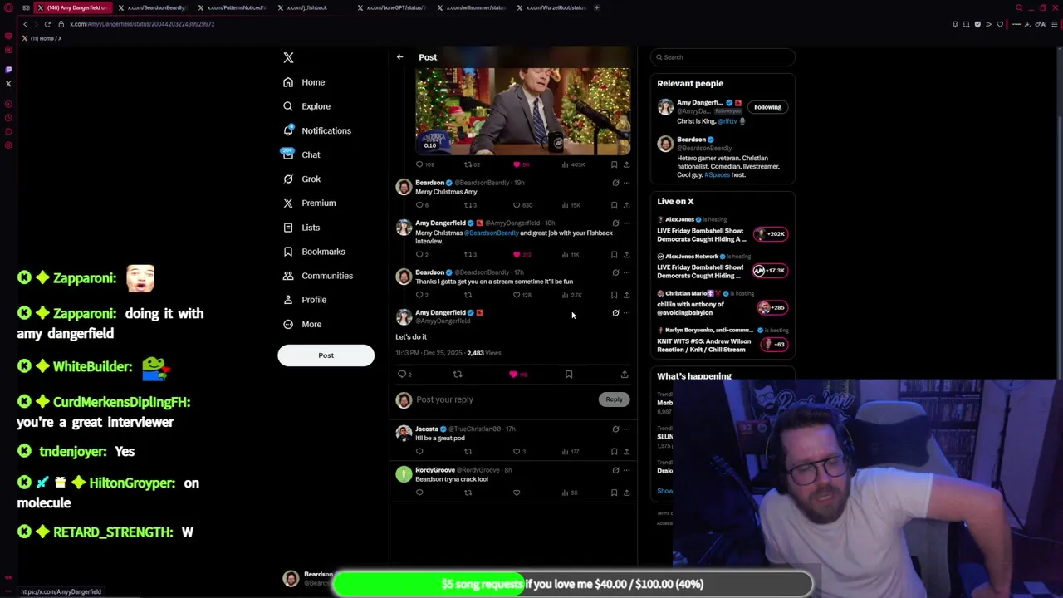Like RordyGroove's 'crack lool' reply
The image size is (1063, 598).
(517, 493)
